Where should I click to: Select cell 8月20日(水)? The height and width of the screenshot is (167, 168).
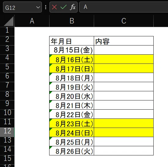tap(71, 96)
